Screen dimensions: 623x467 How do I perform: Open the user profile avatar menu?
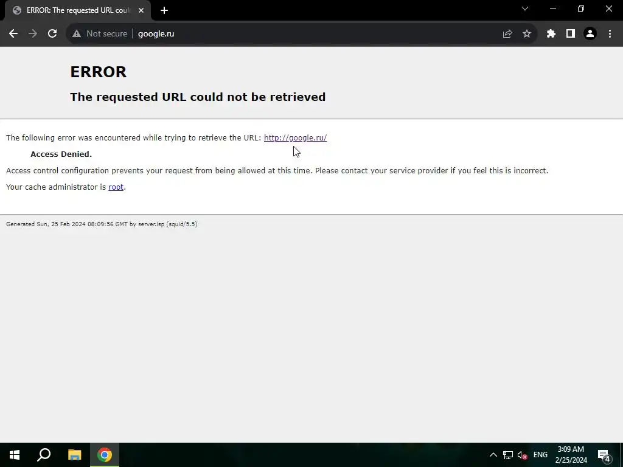590,34
